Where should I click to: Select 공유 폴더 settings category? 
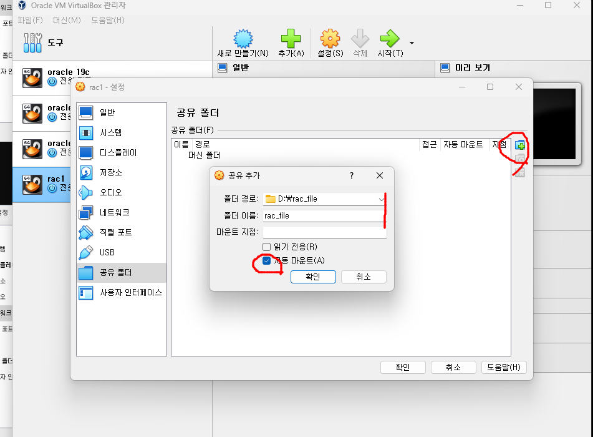(122, 272)
